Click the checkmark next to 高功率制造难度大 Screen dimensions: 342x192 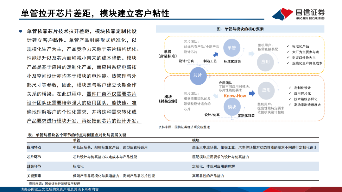(290, 105)
